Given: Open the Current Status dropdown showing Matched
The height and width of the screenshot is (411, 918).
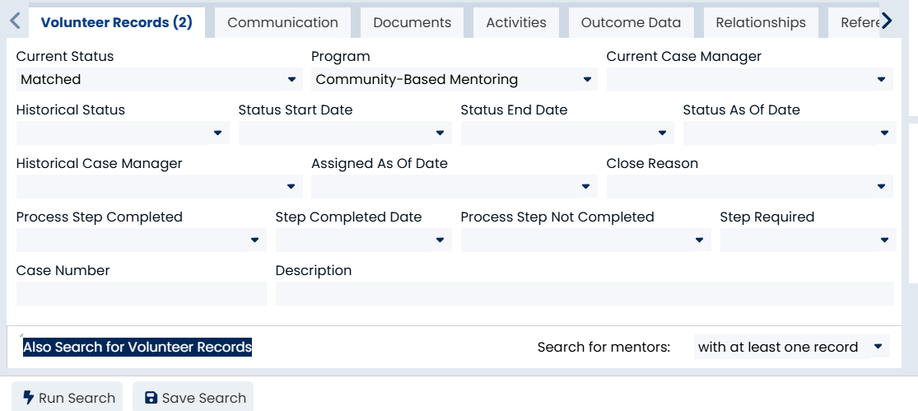Looking at the screenshot, I should [x=159, y=79].
